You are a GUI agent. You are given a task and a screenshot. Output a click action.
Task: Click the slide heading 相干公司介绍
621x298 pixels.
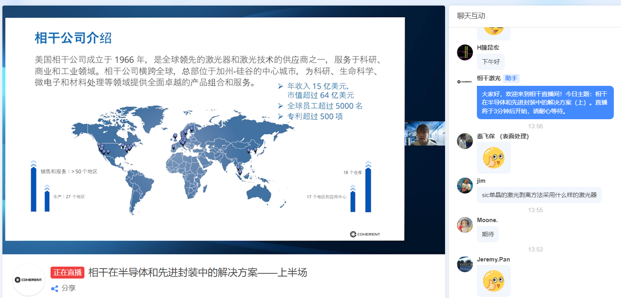click(x=73, y=39)
